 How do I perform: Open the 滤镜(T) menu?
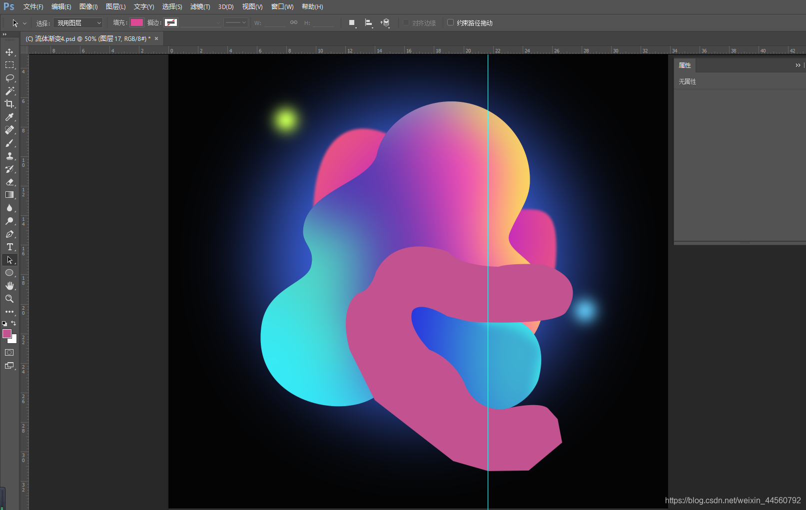200,7
